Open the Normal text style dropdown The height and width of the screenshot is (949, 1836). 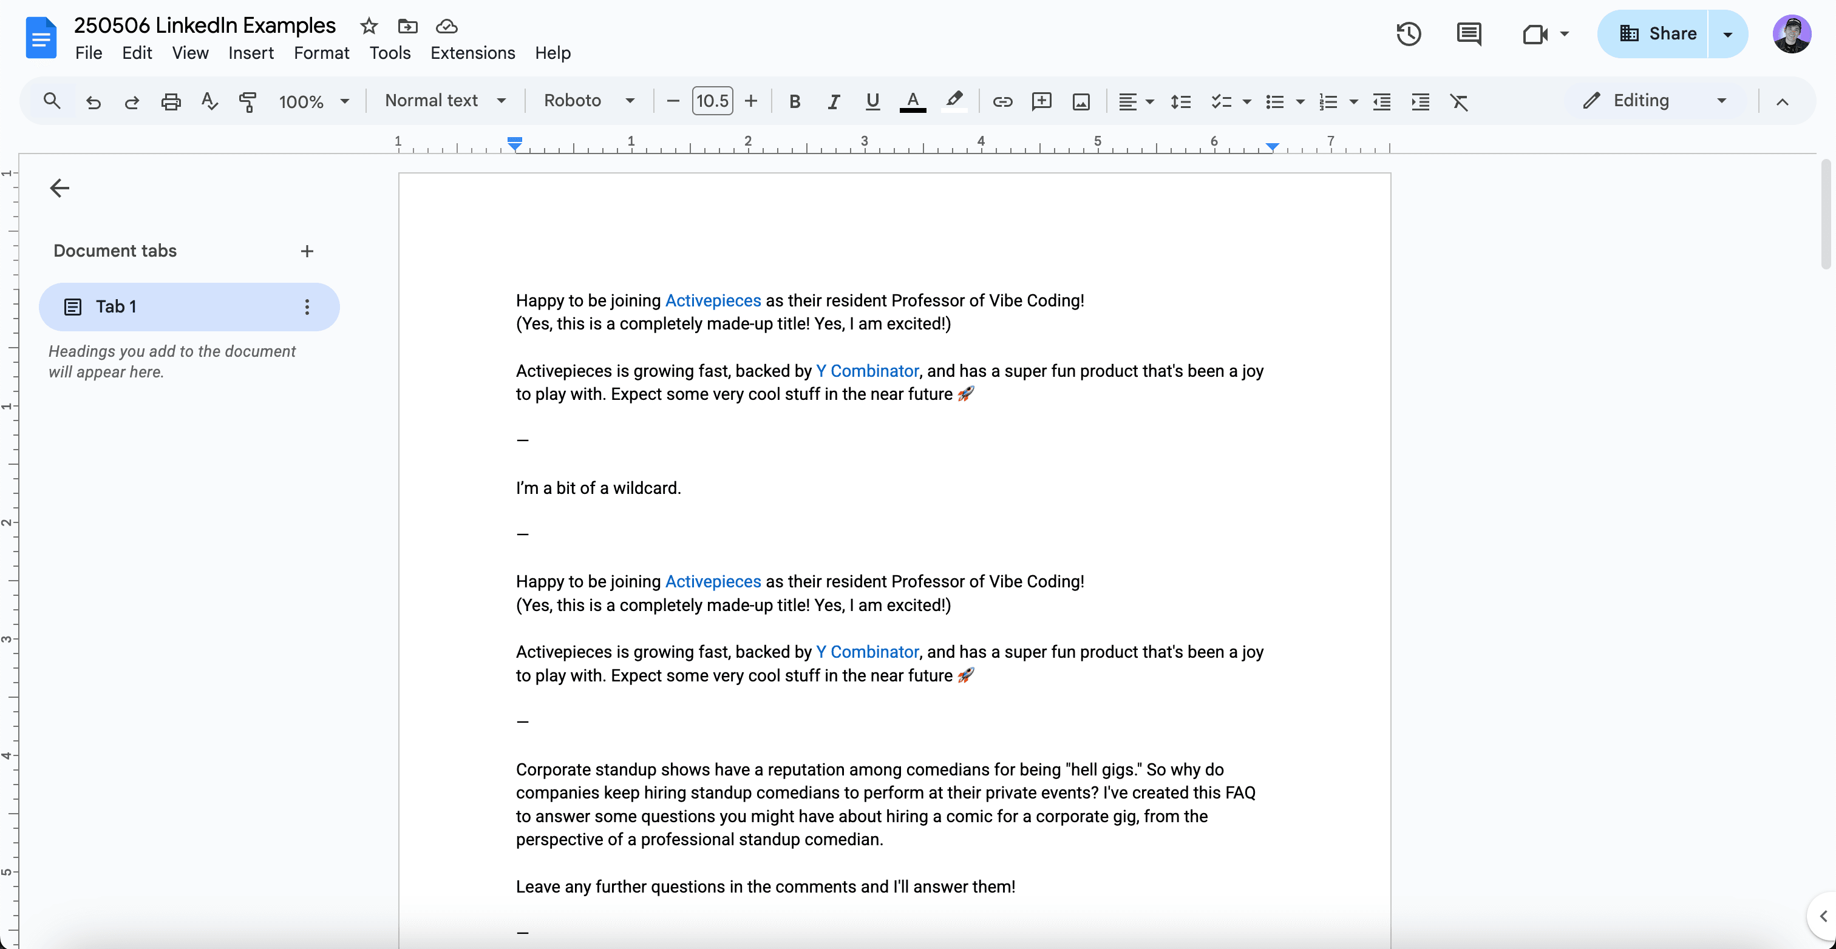[x=445, y=101]
